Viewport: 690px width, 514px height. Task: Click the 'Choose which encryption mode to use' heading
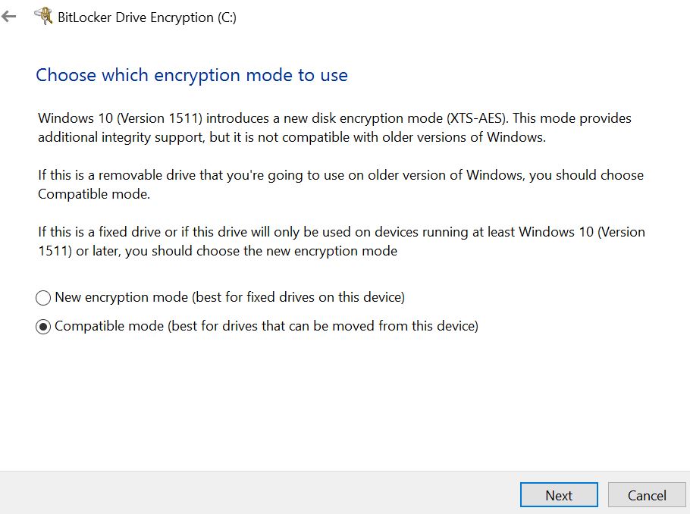[x=192, y=75]
